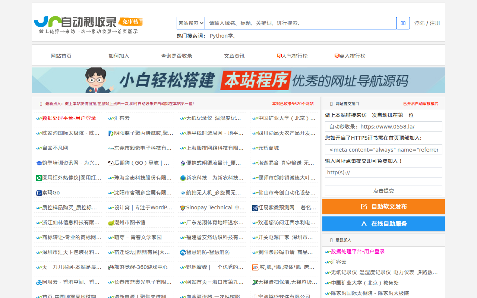477x298 pixels.
Task: Click the 登陆 login link
Action: pos(419,23)
